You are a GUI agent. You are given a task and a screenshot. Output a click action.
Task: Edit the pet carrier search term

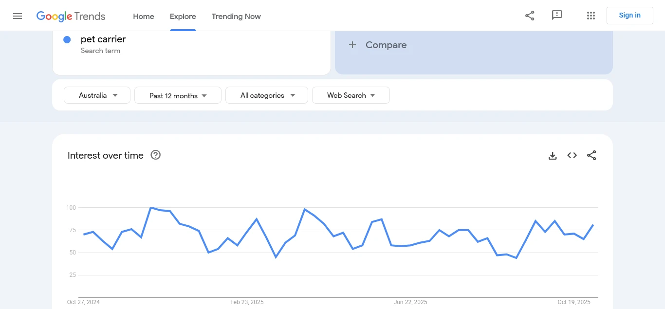103,39
